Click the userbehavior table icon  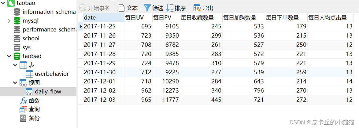pyautogui.click(x=29, y=74)
